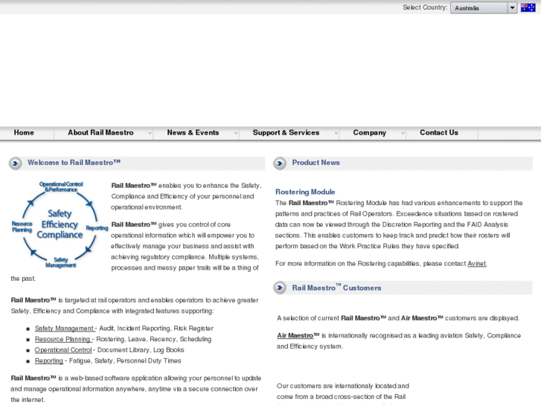
Task: Click 'Operational Control & Performance' diagram label
Action: 61,187
